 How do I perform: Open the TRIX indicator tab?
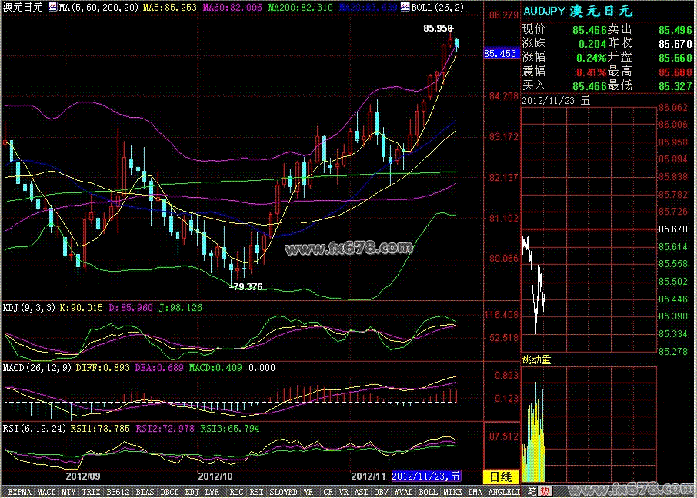(91, 491)
